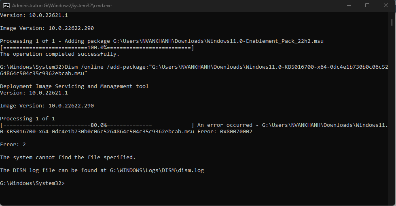The image size is (396, 206).
Task: Maximize the command prompt window
Action: point(367,6)
